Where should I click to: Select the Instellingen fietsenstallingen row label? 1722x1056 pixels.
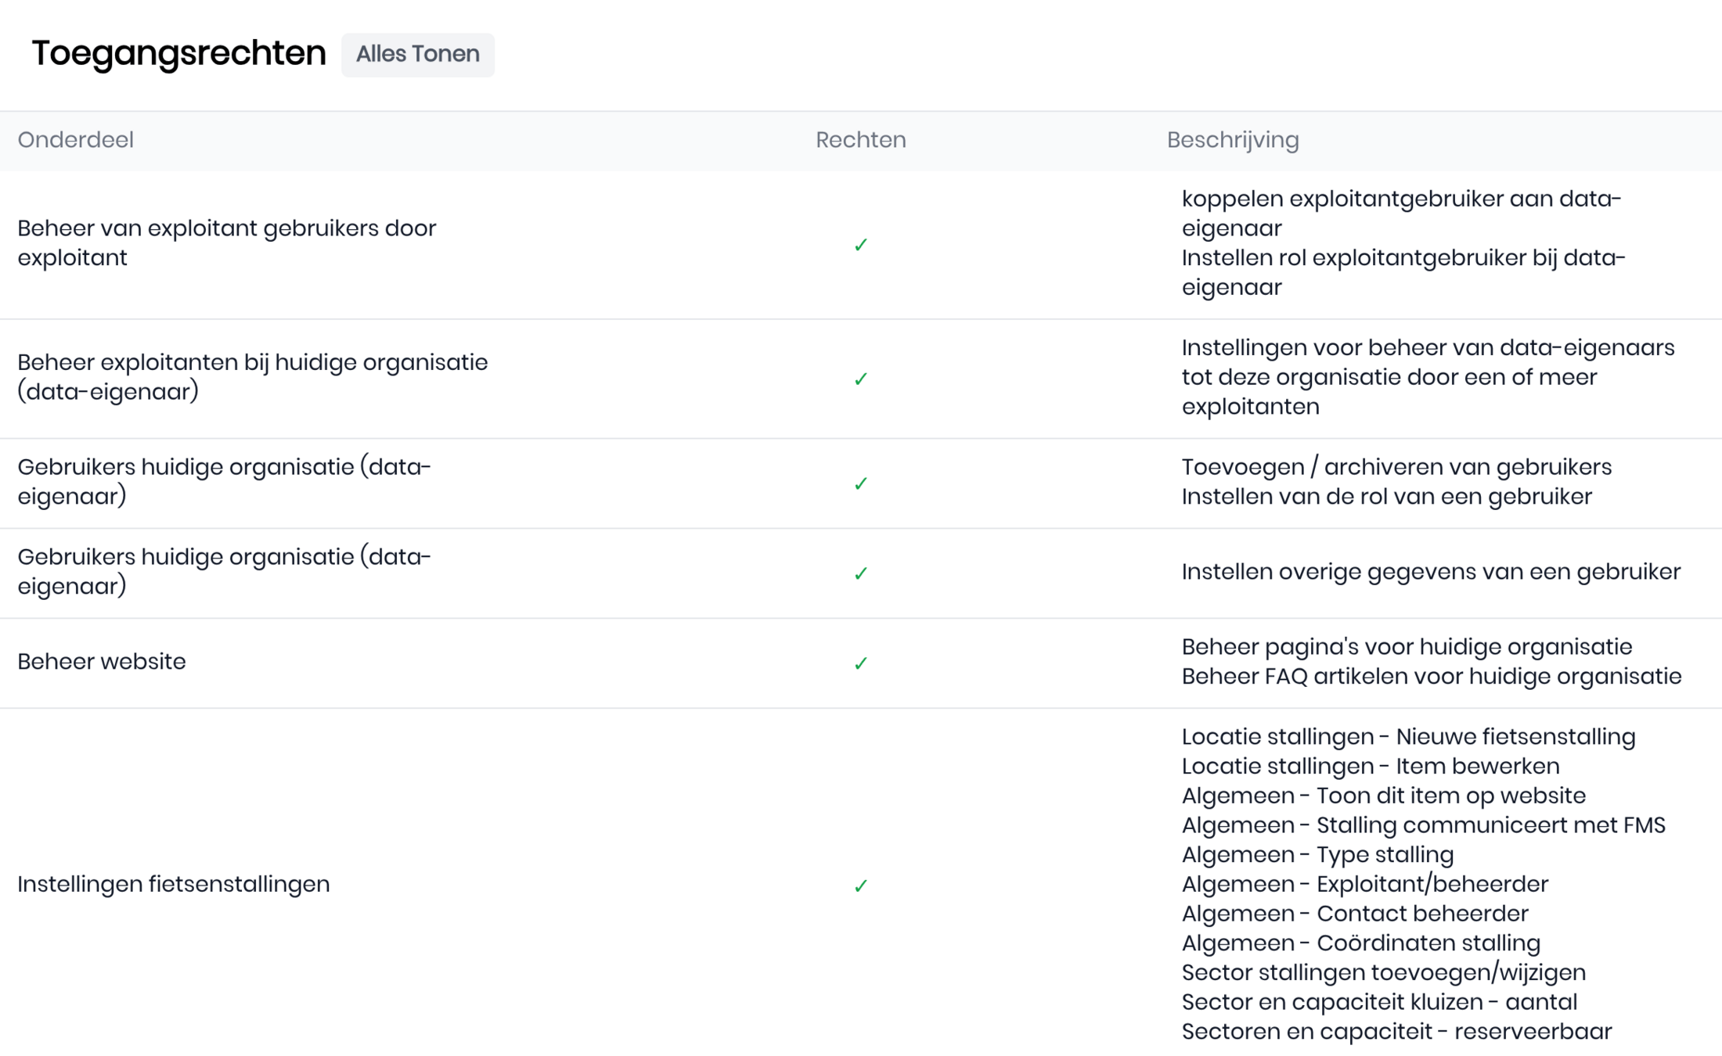174,884
